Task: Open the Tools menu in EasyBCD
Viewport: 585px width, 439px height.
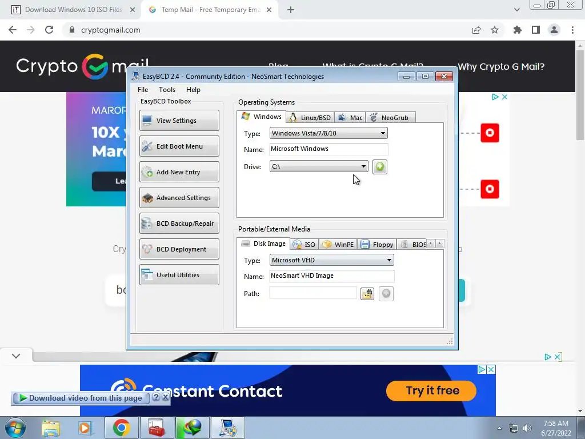Action: [167, 90]
